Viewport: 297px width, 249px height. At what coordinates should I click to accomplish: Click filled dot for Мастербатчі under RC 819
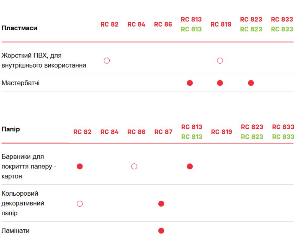pos(220,83)
